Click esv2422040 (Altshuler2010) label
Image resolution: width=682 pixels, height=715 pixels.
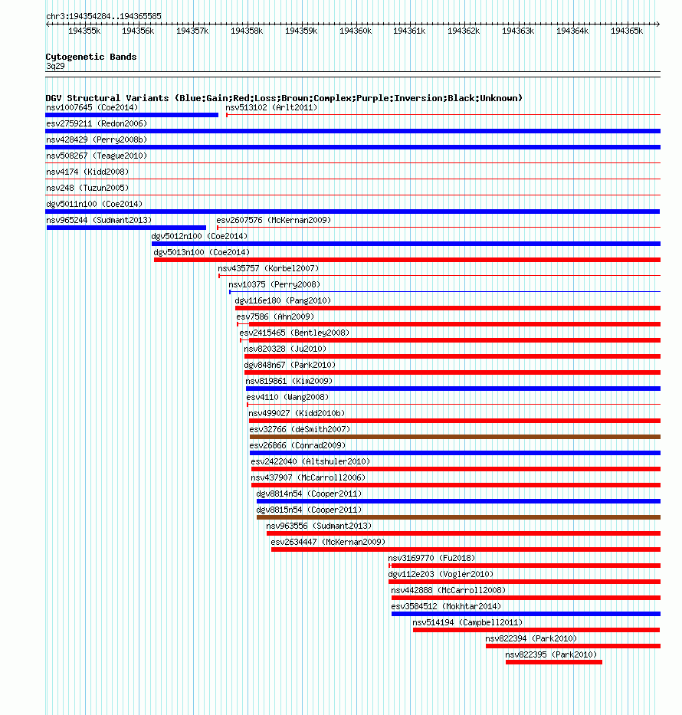(x=310, y=461)
